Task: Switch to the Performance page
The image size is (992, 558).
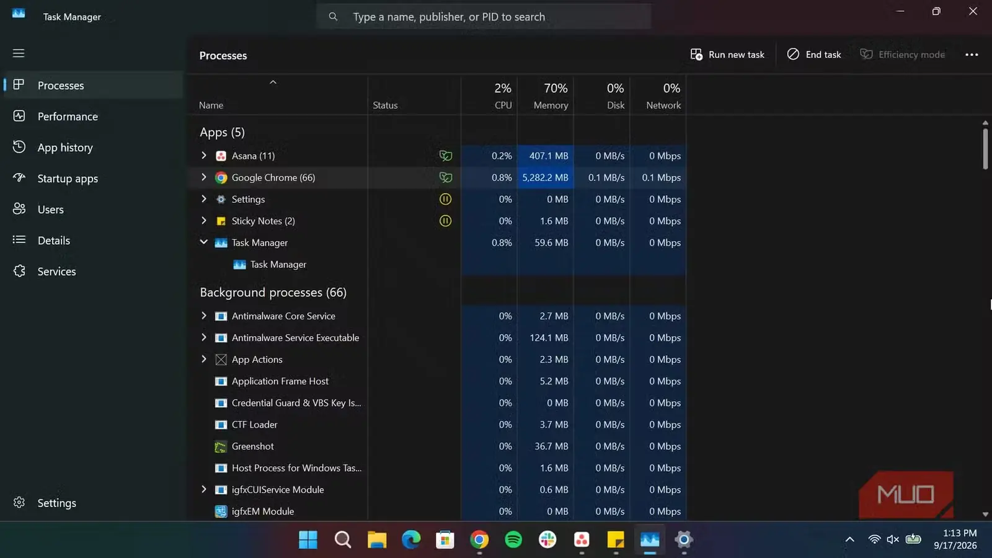Action: (x=93, y=117)
